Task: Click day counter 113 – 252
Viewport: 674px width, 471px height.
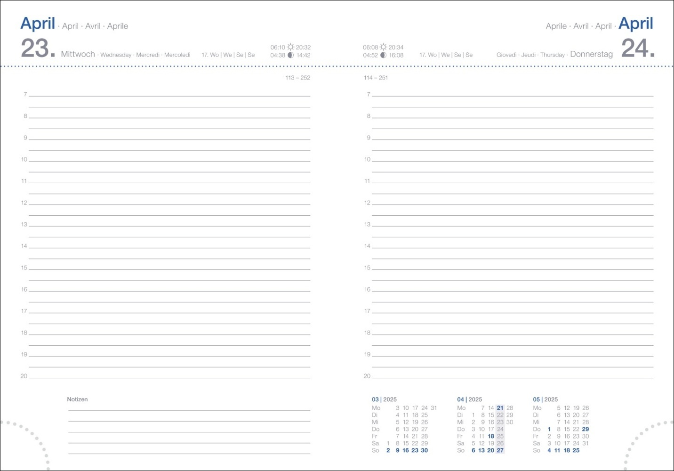Action: (x=298, y=78)
